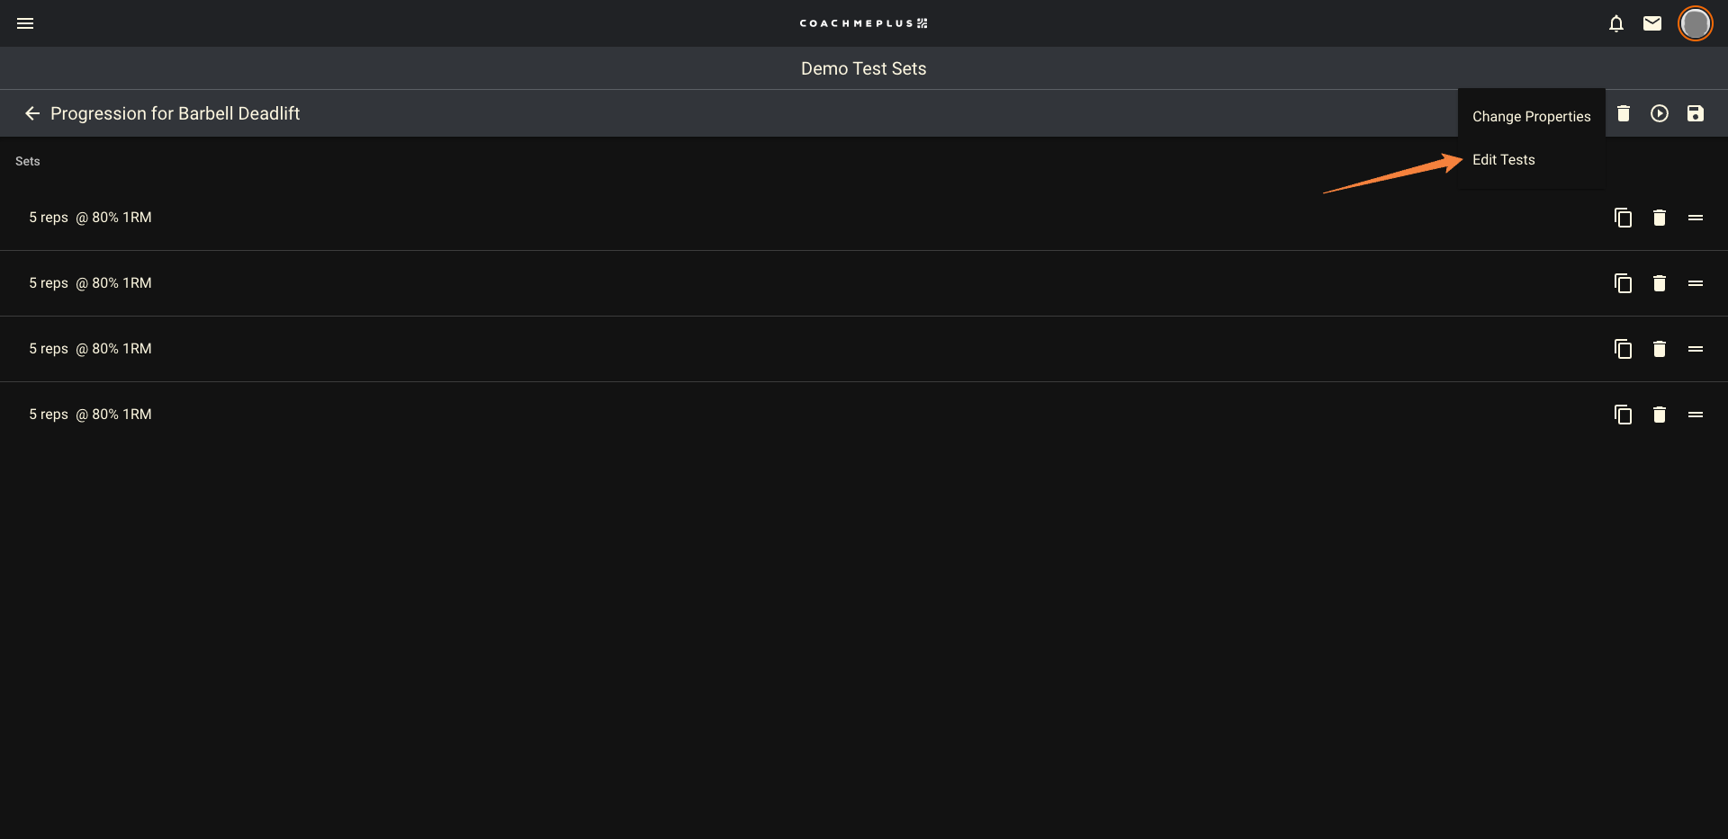Image resolution: width=1728 pixels, height=839 pixels.
Task: Duplicate the first 5 reps set
Action: click(x=1623, y=218)
